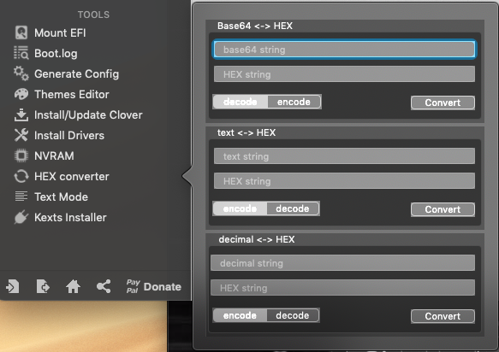Switch to Text Mode
499x352 pixels.
[x=61, y=197]
